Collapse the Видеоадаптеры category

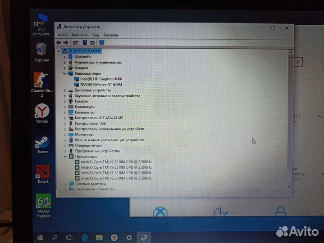[x=64, y=73]
